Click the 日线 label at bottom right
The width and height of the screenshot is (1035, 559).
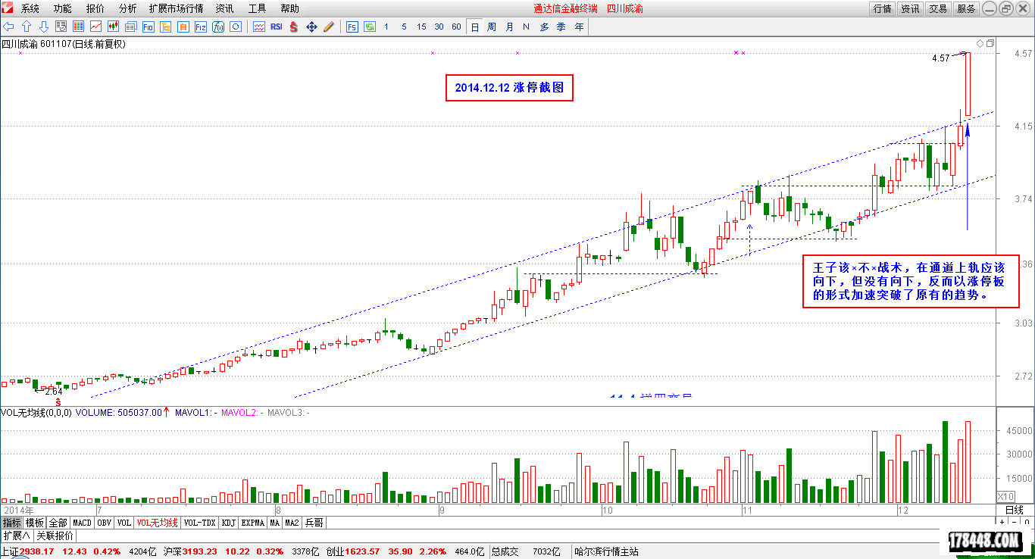point(1014,510)
